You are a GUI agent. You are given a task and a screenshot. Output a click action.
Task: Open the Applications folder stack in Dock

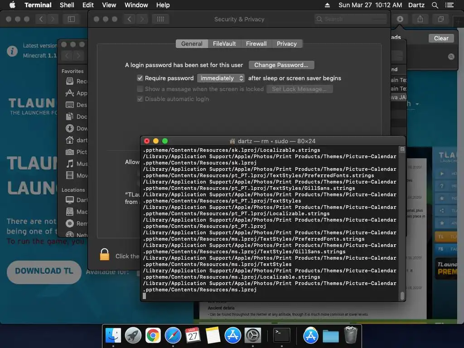(310, 335)
